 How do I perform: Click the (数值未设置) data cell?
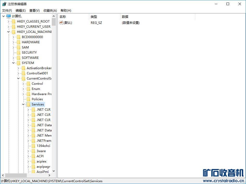tap(131, 23)
